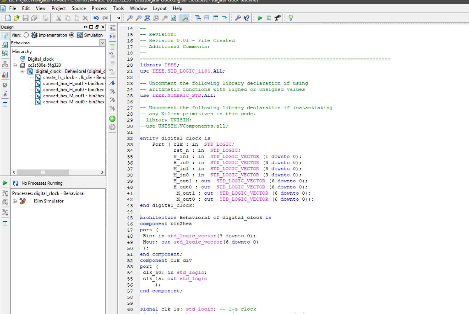Click the Print toolbar icon
The image size is (469, 314).
(x=44, y=18)
